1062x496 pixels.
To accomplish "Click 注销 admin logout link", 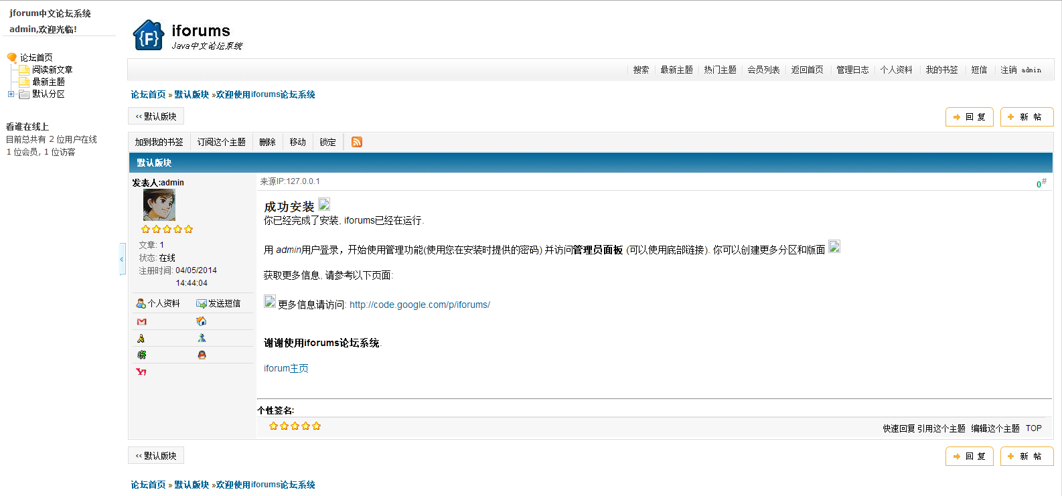I will click(x=1020, y=70).
